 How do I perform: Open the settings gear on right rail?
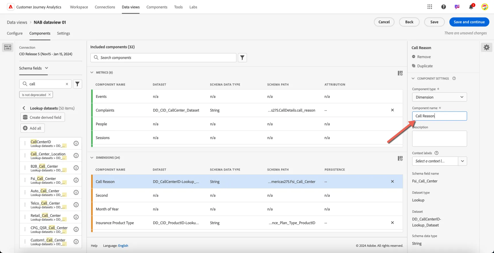(487, 48)
